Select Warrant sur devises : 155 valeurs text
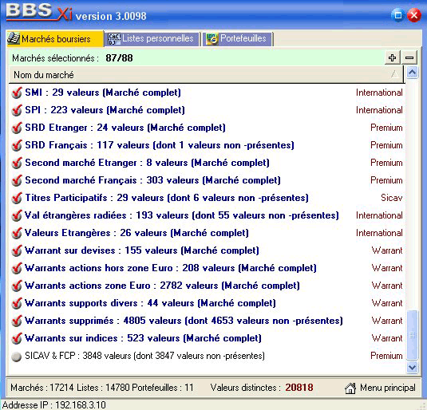Screen dimensions: 427x410 coord(142,250)
